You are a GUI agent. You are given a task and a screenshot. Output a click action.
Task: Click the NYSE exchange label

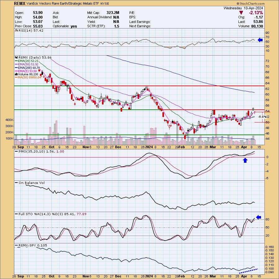tap(105, 3)
